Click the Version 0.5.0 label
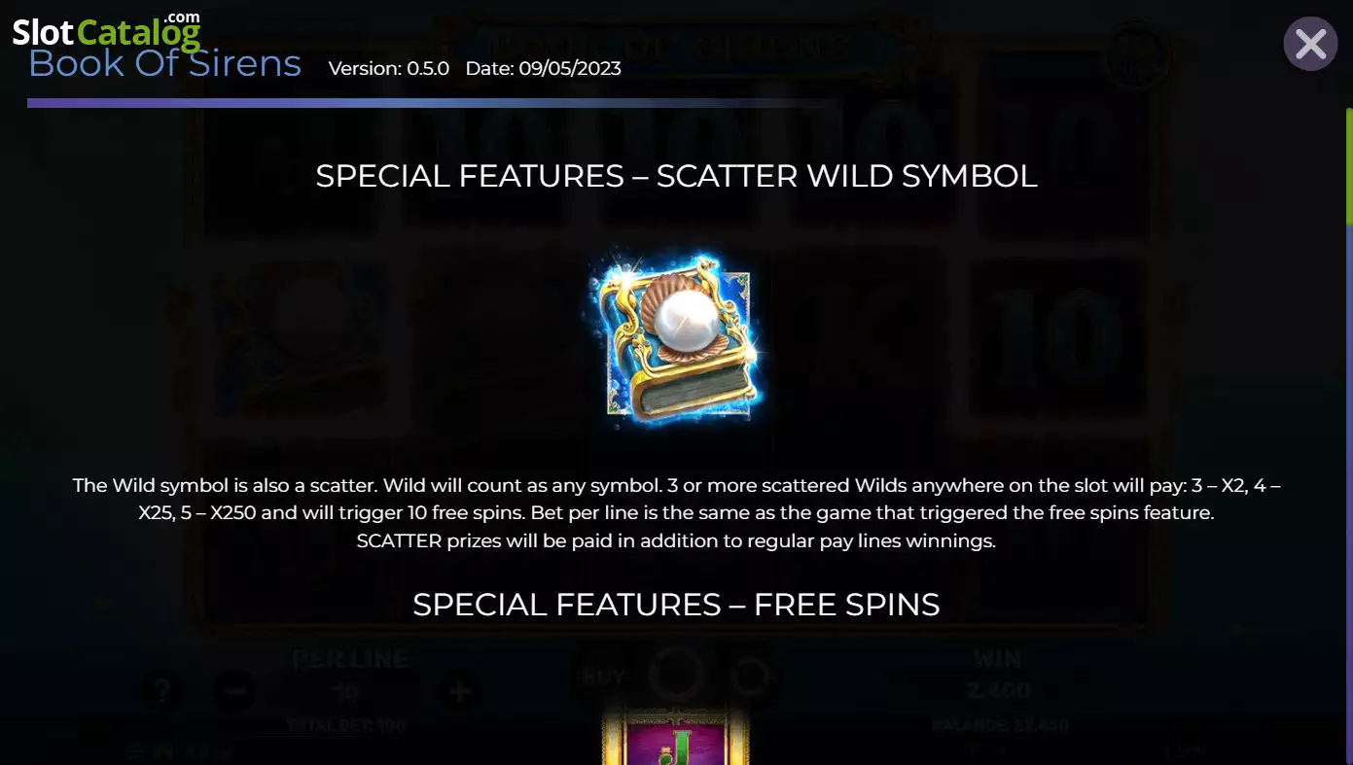This screenshot has width=1353, height=765. coord(389,69)
